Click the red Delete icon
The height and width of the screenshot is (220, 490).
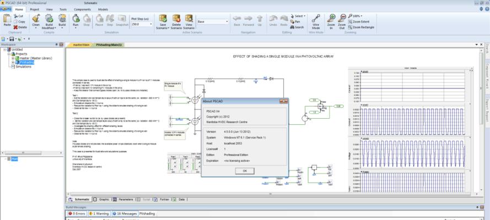15,27
